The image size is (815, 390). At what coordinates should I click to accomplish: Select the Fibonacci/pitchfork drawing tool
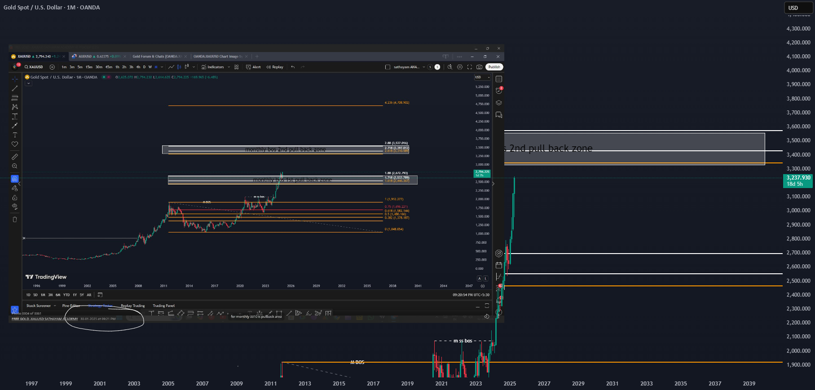point(15,97)
